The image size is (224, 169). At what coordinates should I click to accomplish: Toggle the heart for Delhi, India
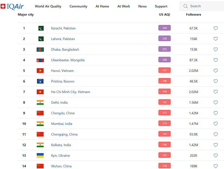(x=216, y=103)
